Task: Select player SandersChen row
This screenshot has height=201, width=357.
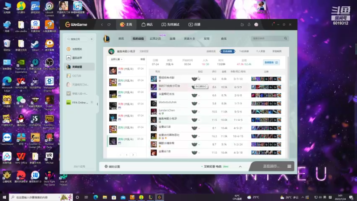Action: [216, 112]
